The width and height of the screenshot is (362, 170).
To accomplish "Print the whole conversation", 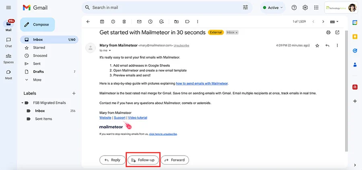I will click(x=328, y=32).
